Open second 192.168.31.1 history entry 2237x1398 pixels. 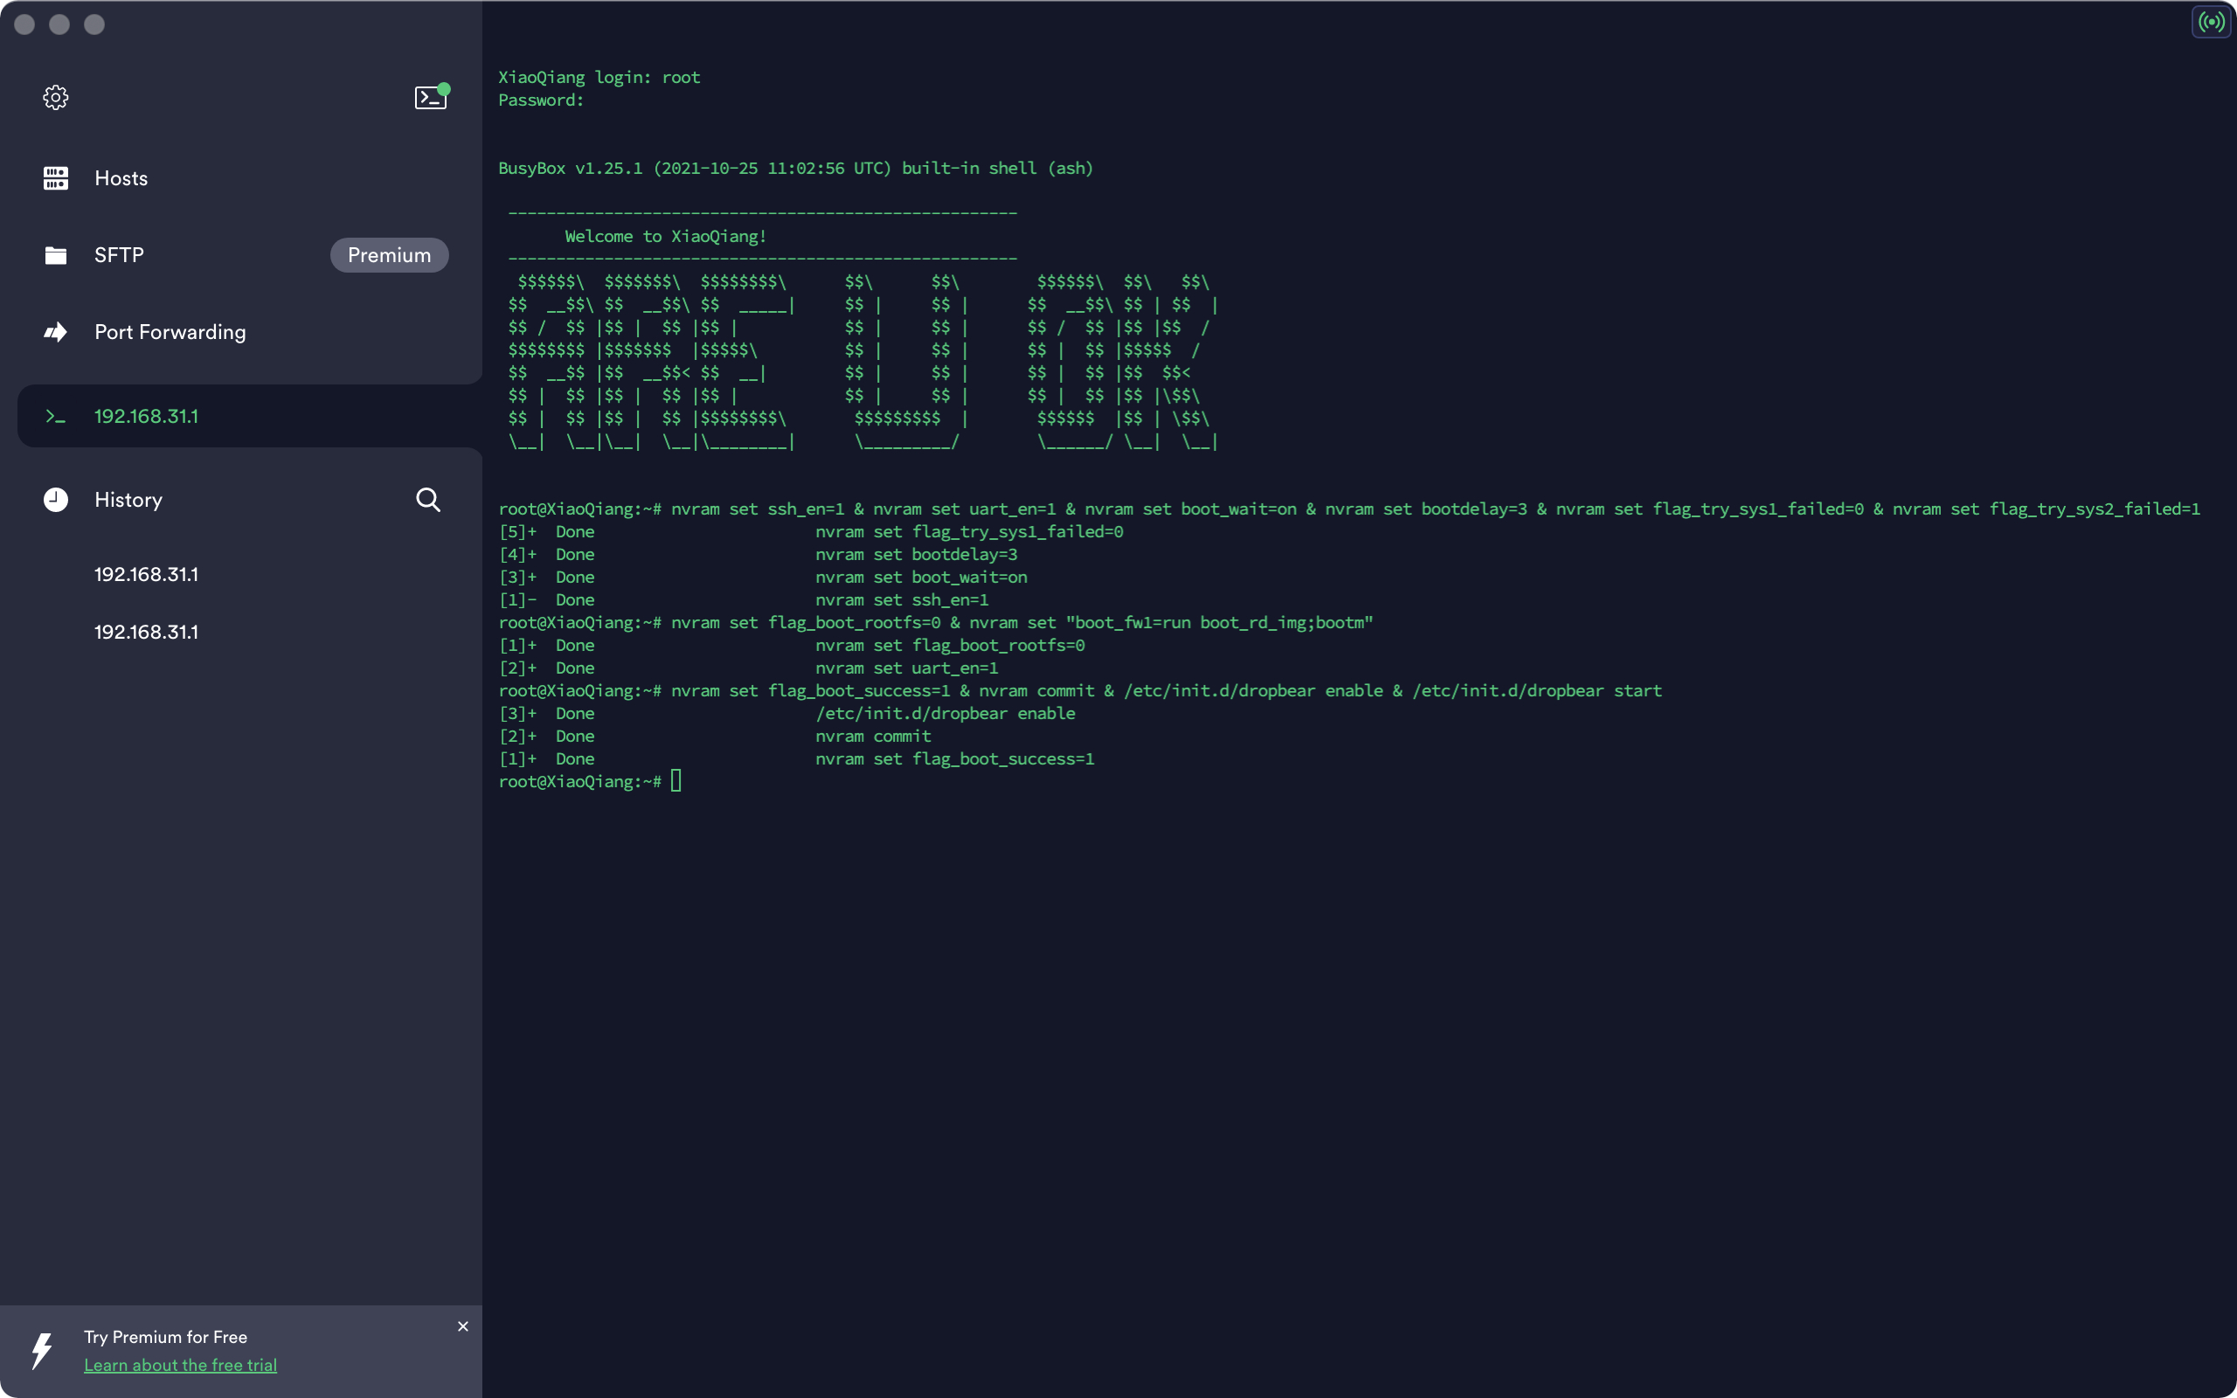pyautogui.click(x=146, y=633)
